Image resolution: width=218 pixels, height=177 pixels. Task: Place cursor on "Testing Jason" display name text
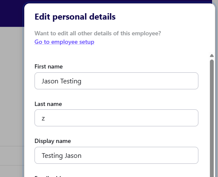tap(61, 156)
